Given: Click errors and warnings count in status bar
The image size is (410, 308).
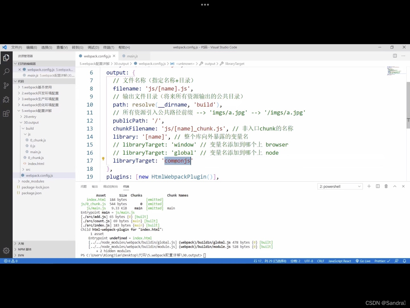Looking at the screenshot, I should click(11, 261).
